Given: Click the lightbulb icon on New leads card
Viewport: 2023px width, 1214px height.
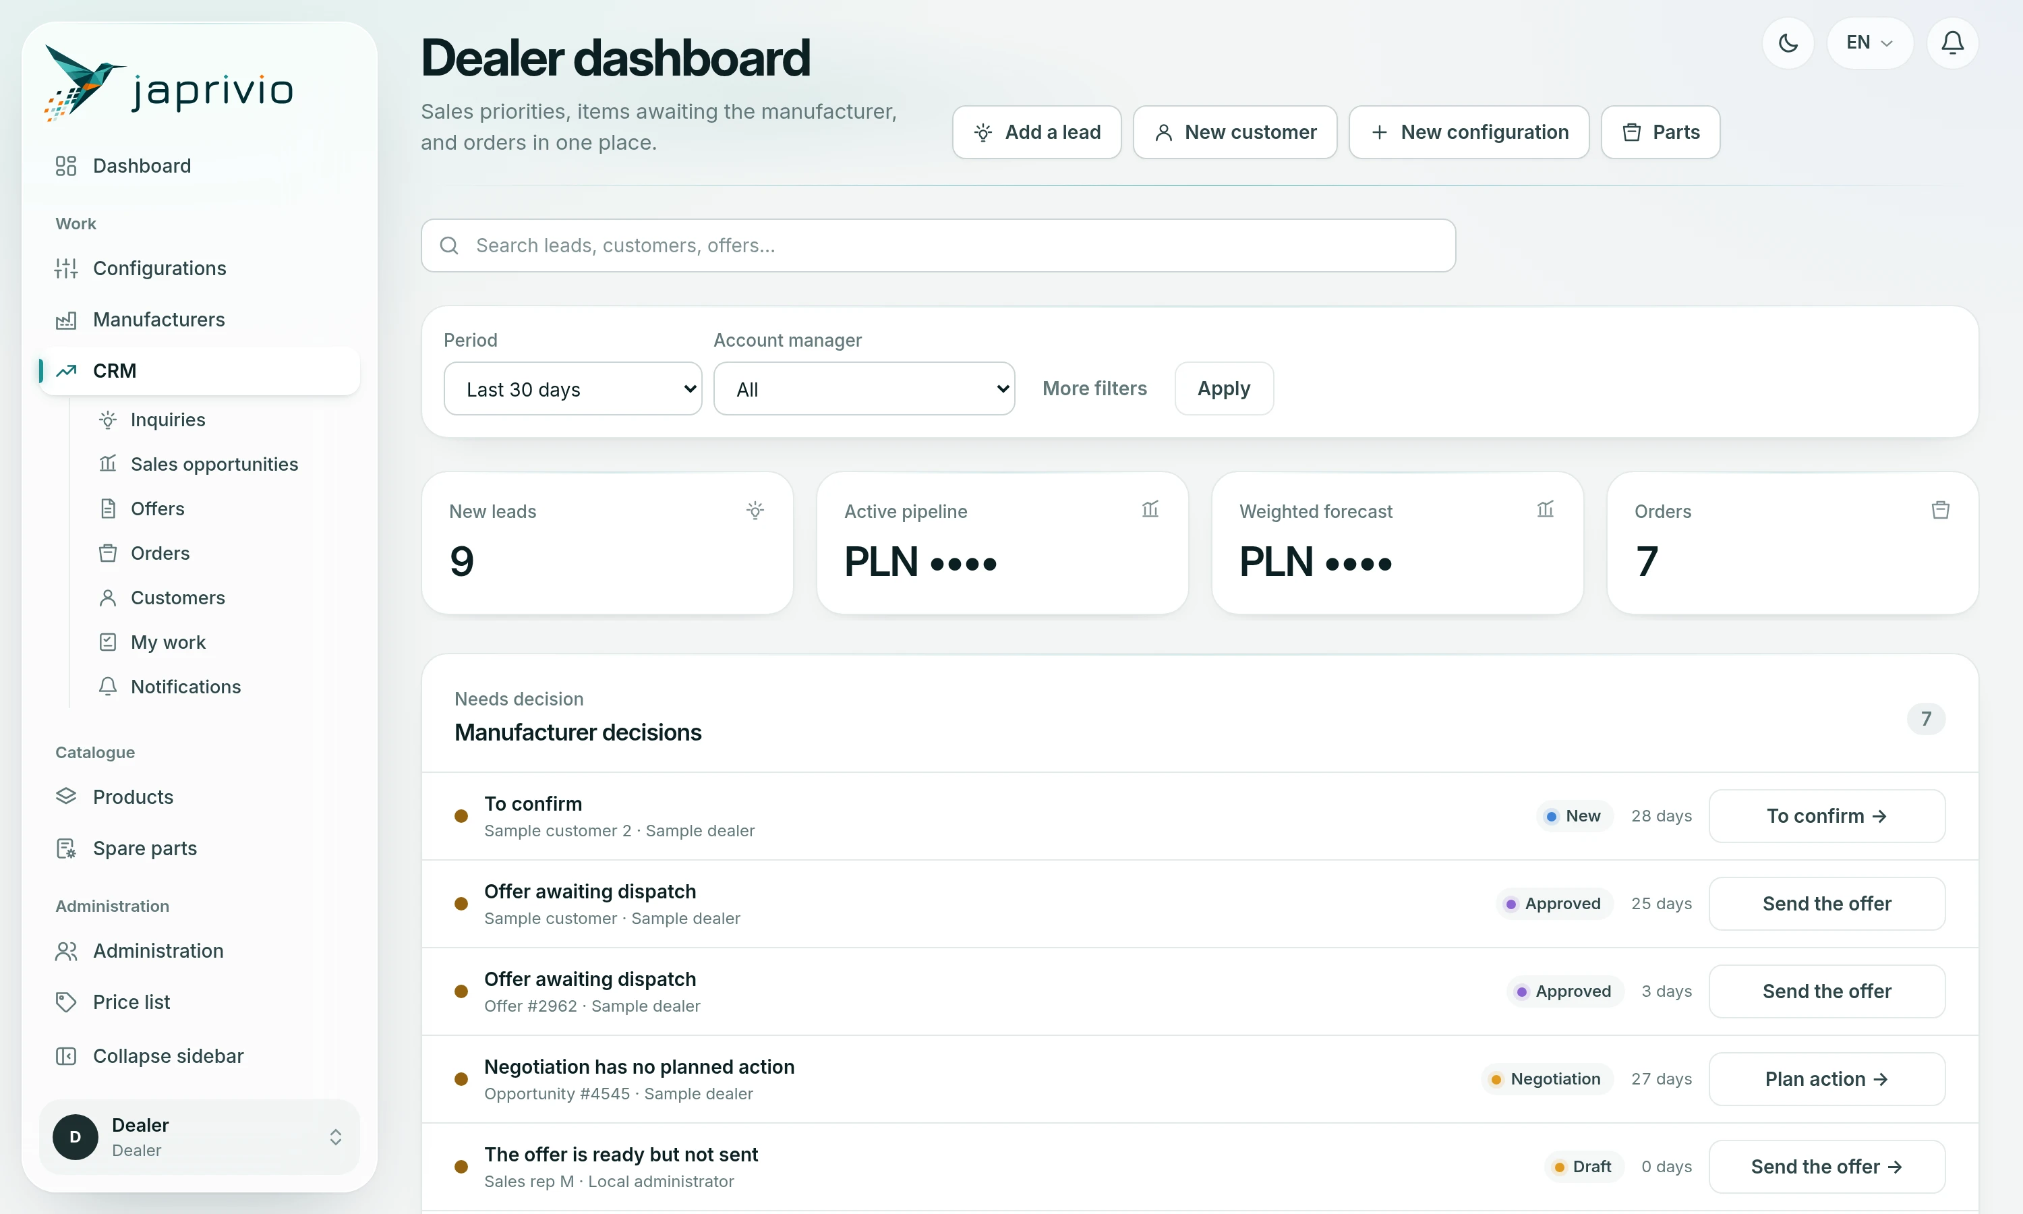Looking at the screenshot, I should (x=755, y=511).
